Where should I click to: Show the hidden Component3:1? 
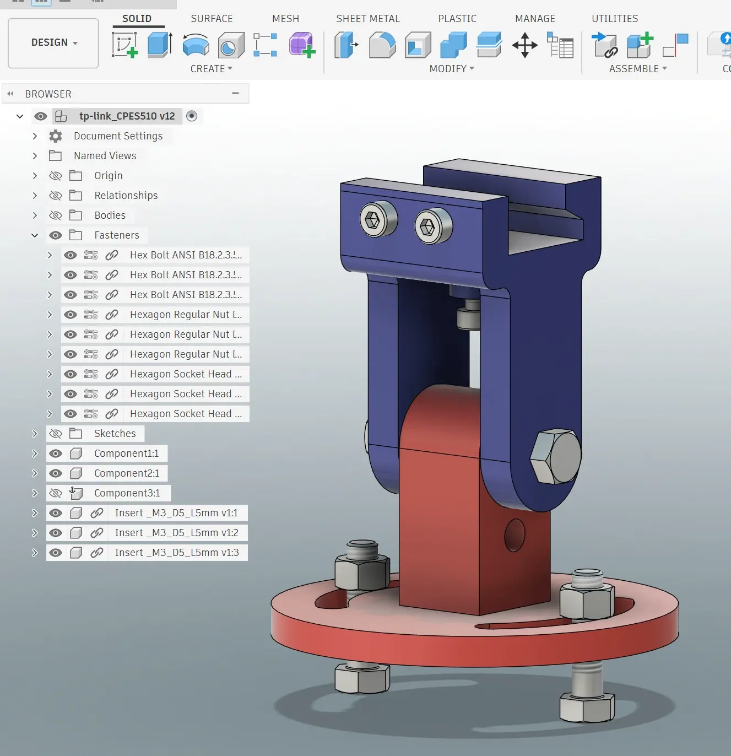click(x=56, y=493)
